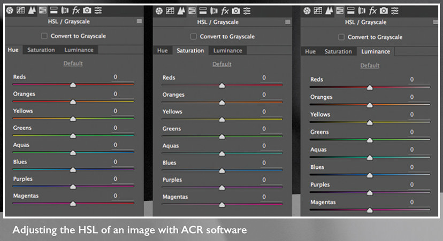Open Detail icon in Luminance-active panel
The height and width of the screenshot is (241, 443).
[329, 11]
